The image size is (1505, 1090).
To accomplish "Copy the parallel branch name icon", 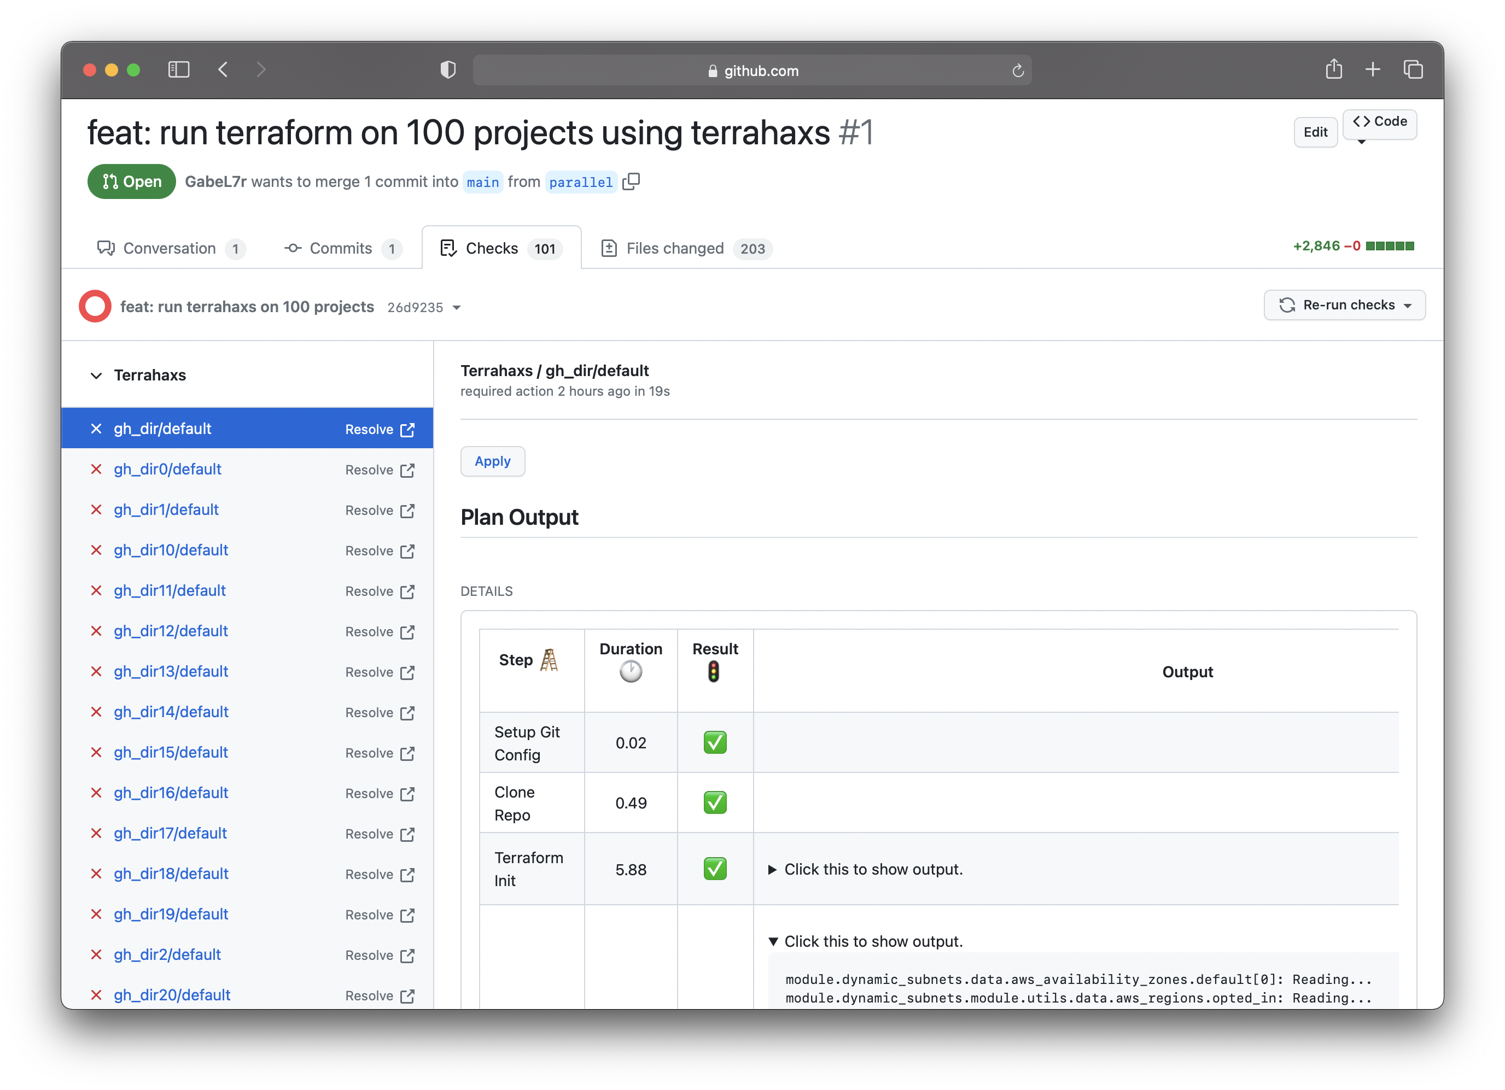I will (x=631, y=181).
